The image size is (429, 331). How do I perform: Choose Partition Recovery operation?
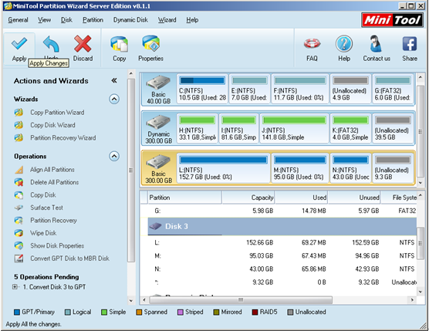click(53, 220)
